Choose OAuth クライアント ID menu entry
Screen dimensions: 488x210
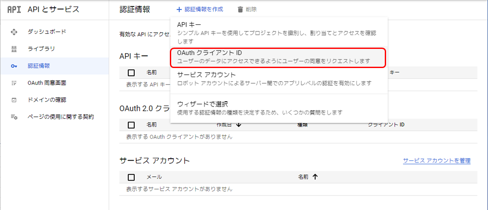click(279, 57)
